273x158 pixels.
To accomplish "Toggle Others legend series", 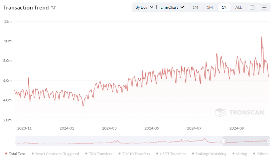I will pos(261,154).
